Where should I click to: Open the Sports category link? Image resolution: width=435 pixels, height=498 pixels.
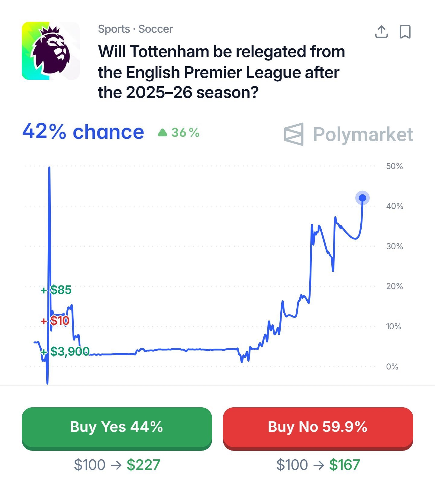[114, 29]
